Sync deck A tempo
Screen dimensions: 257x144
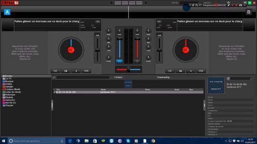click(x=86, y=71)
